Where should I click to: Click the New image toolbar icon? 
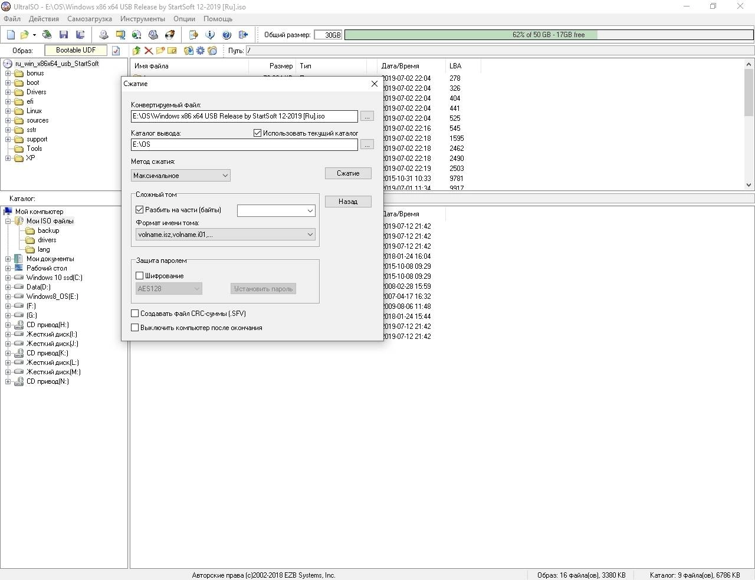point(11,35)
